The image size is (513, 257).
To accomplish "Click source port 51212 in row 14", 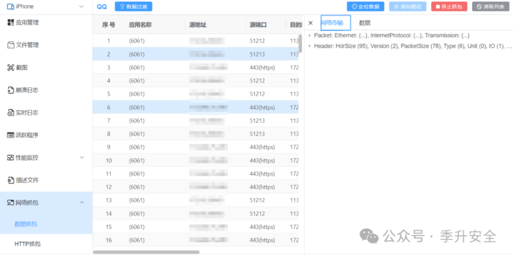I will [x=257, y=213].
